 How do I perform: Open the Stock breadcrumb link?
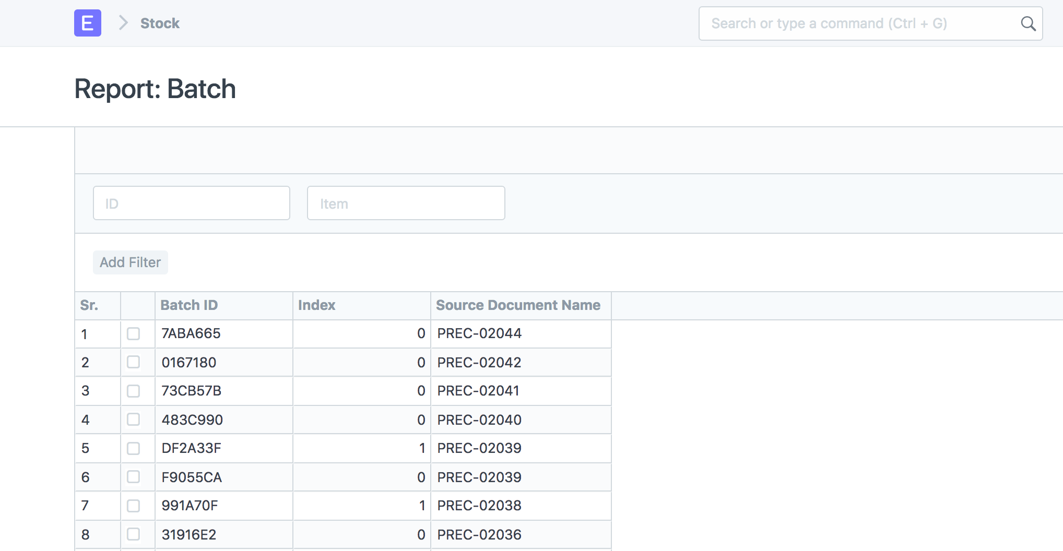coord(160,23)
